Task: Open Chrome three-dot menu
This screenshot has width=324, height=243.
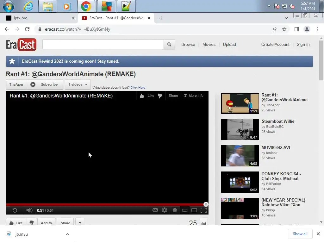Action: (317, 29)
